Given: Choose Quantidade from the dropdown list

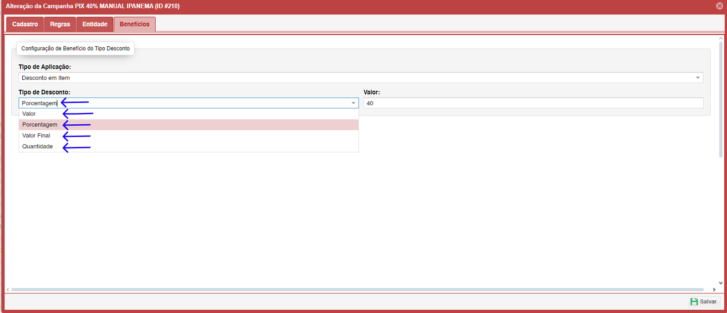Looking at the screenshot, I should [x=38, y=147].
